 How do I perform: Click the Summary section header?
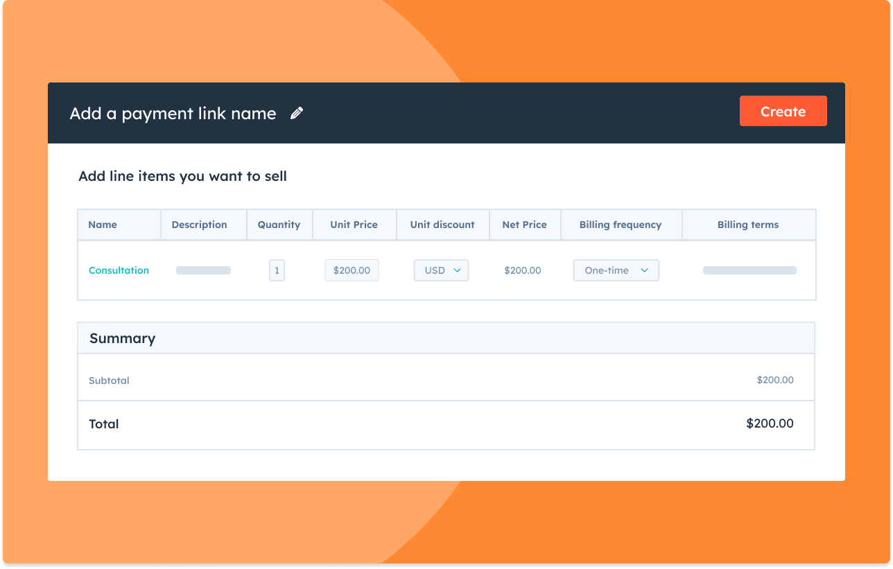click(122, 338)
